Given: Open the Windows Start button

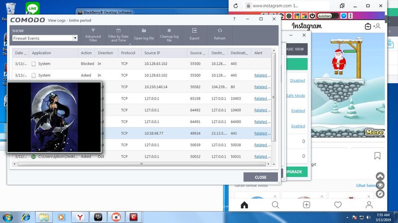Looking at the screenshot, I should coord(7,217).
